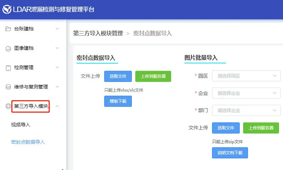Collapse the 第三方导入模块 menu chevron

pos(57,106)
